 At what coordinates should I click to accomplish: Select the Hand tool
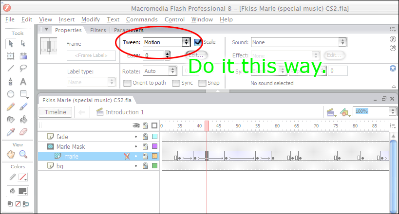(x=11, y=154)
